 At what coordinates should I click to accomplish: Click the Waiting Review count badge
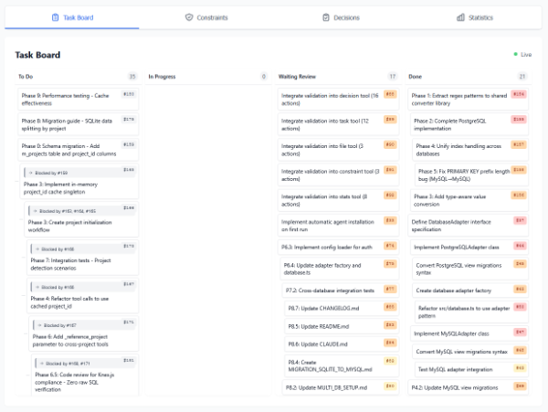point(393,77)
